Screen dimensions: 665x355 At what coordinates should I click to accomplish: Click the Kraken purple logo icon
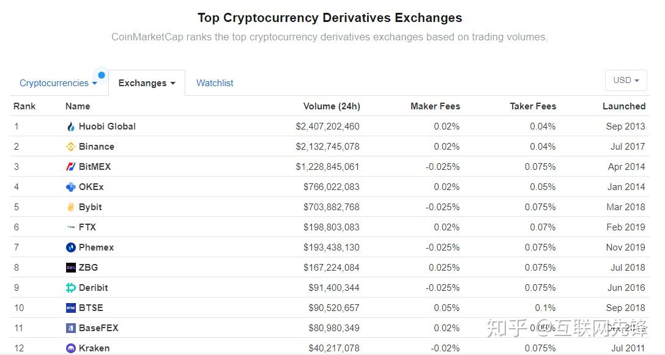click(x=71, y=348)
